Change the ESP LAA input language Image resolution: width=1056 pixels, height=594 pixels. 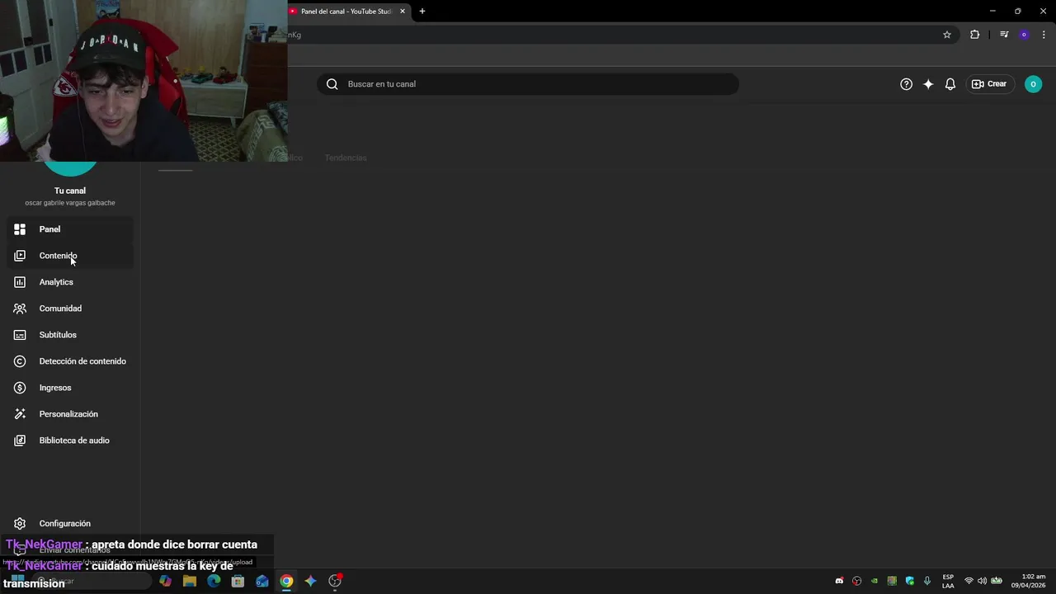pos(948,581)
